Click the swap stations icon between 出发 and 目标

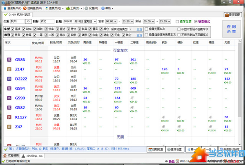tap(28, 21)
